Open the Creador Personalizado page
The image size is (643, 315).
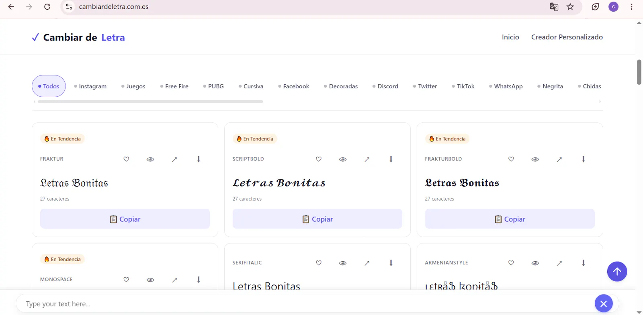(x=567, y=37)
